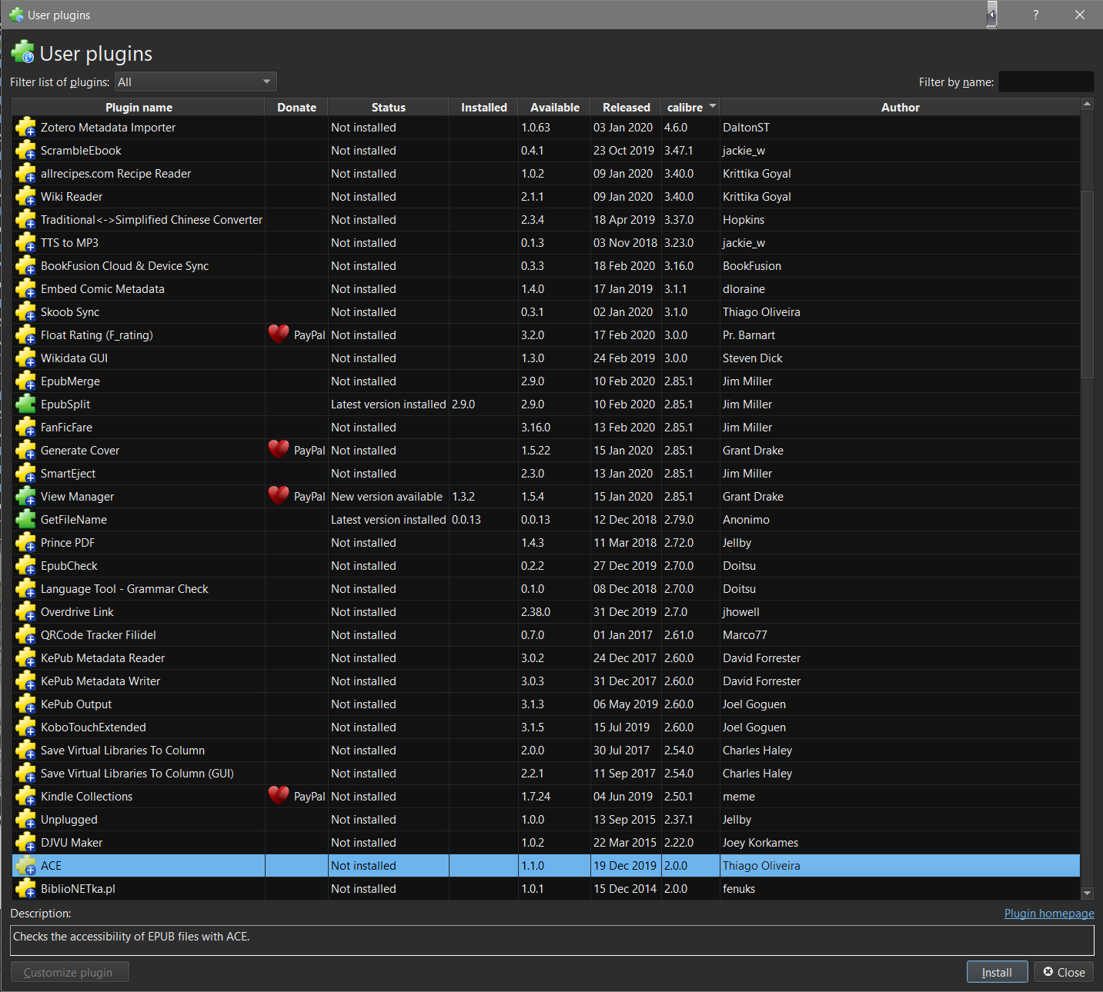Click the Embed Comic Metadata plugin icon

click(x=25, y=289)
